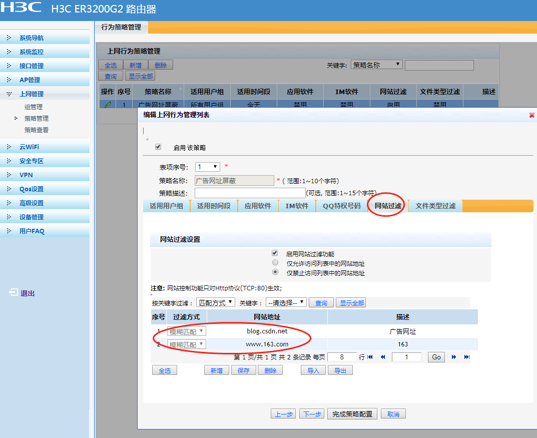The width and height of the screenshot is (537, 438).
Task: Click the www.163.com website address cell
Action: click(x=267, y=344)
